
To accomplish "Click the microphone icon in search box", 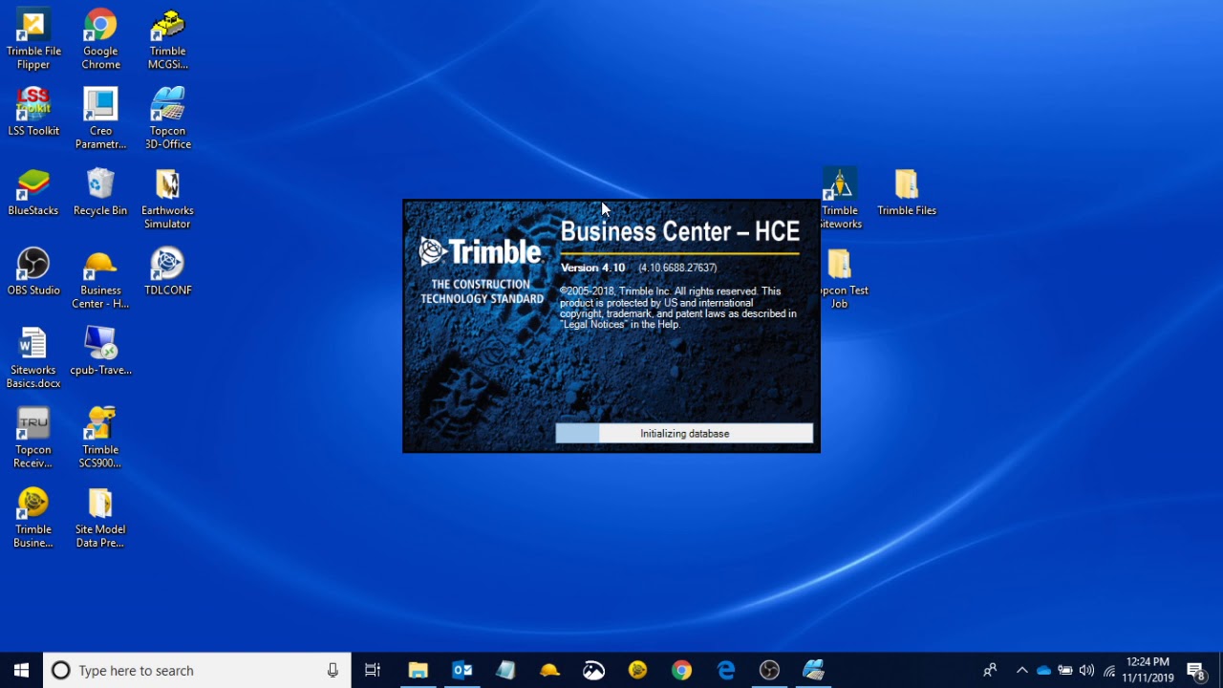I will click(333, 670).
